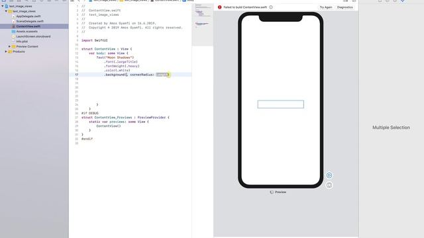This screenshot has width=424, height=238.
Task: Click the Assets.xcassets catalog icon
Action: click(13, 31)
